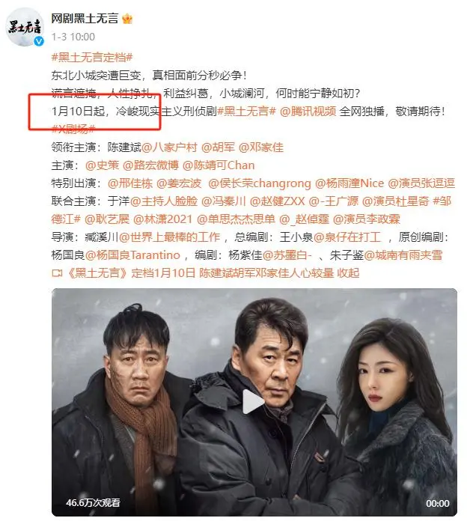The height and width of the screenshot is (521, 467).
Task: Open the #X剧场# hashtag
Action: 73,129
